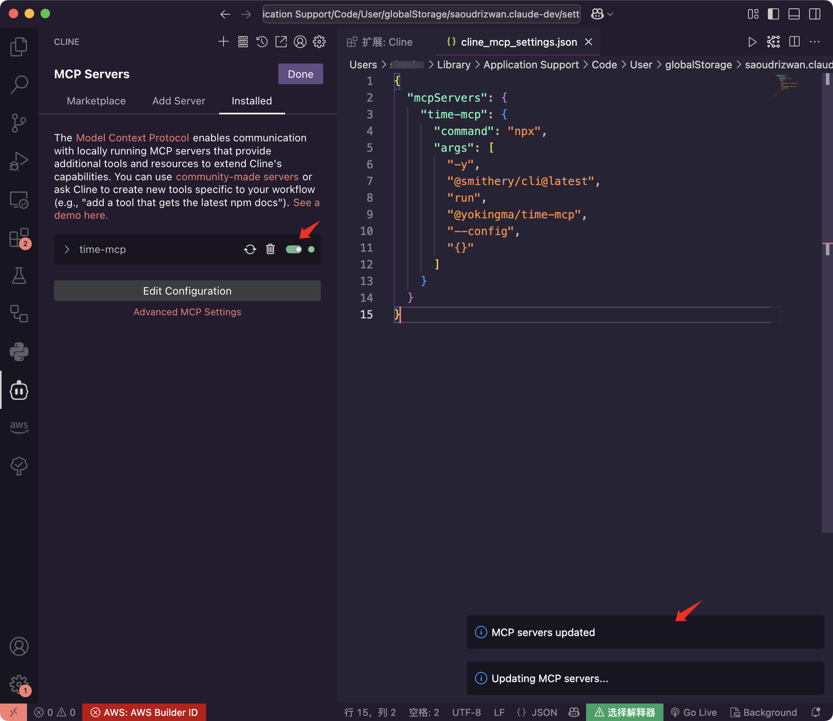
Task: Delete the time-mcp server
Action: tap(270, 249)
